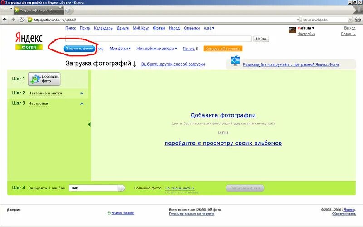Open Пользовательское соглашение link
Screen dimensions: 363x227
click(191, 214)
